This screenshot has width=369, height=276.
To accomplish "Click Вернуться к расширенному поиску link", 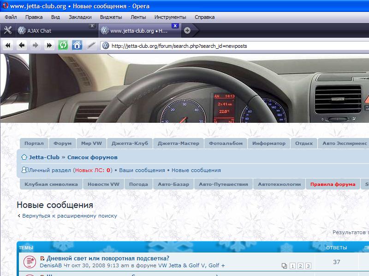I will click(70, 216).
